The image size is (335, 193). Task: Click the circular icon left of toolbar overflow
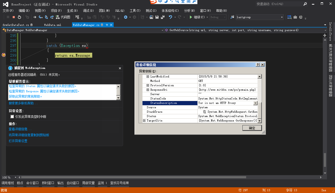[301, 17]
